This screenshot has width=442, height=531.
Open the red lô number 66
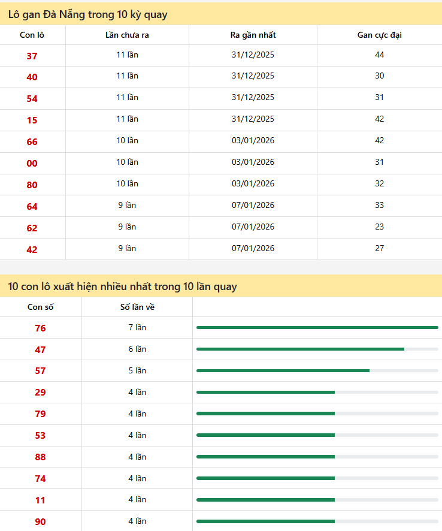coord(32,142)
